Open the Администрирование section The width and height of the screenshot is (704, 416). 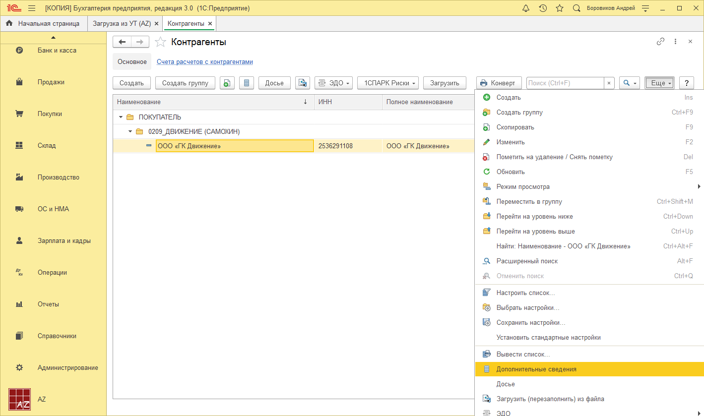pyautogui.click(x=67, y=367)
